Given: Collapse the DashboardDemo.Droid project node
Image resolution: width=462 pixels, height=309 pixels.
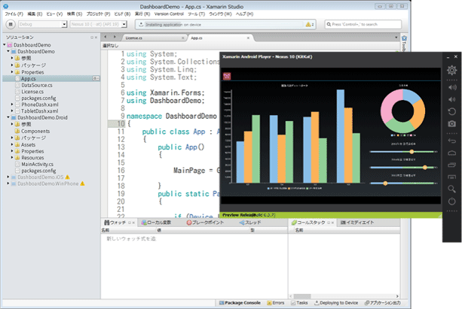Looking at the screenshot, I should pos(8,117).
